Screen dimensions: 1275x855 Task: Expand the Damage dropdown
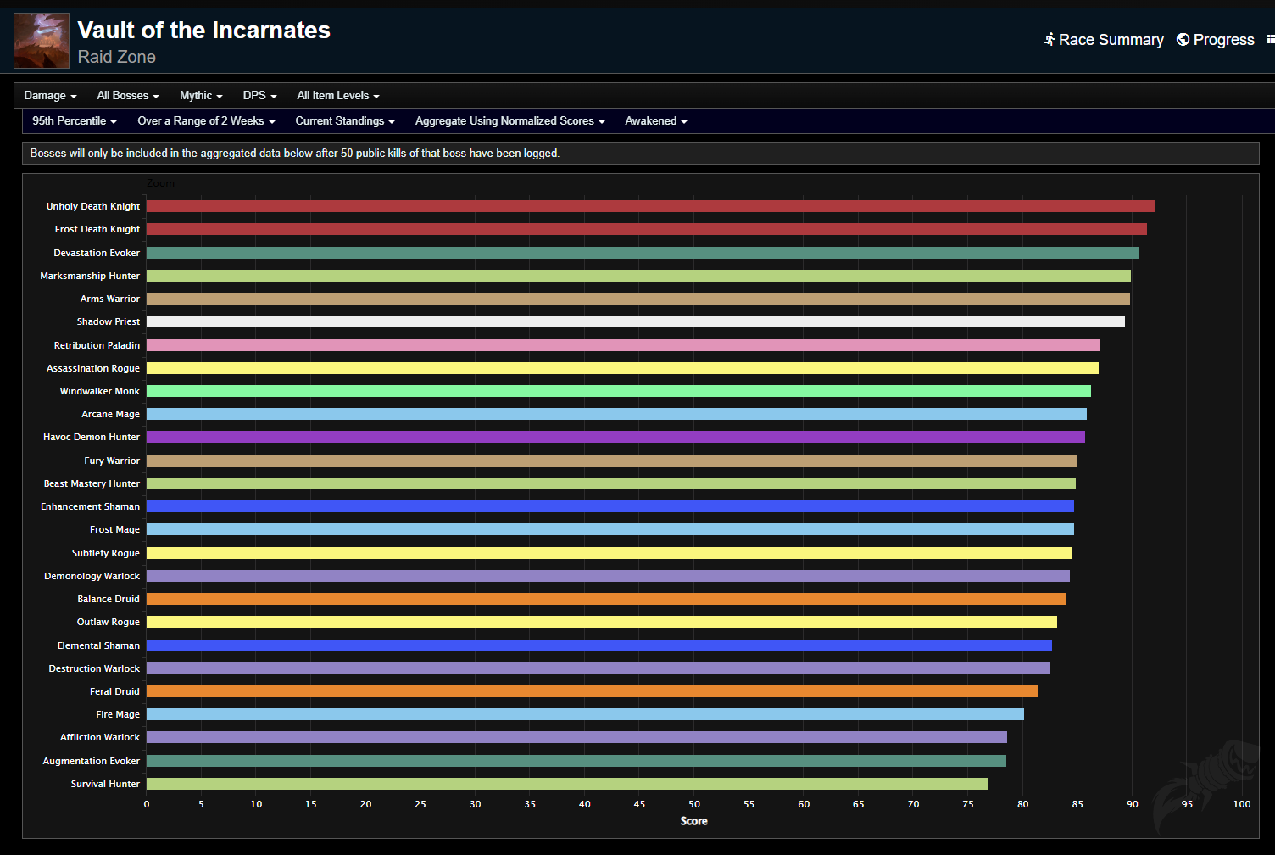[x=50, y=96]
